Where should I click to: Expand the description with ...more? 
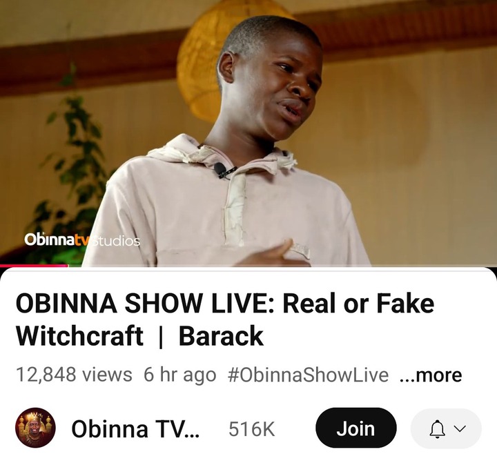(x=431, y=375)
